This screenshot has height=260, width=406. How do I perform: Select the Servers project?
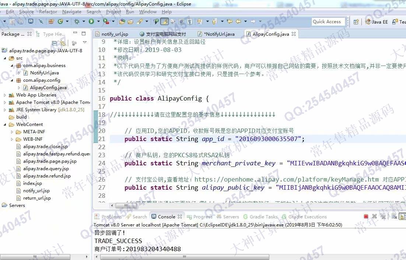pyautogui.click(x=17, y=205)
